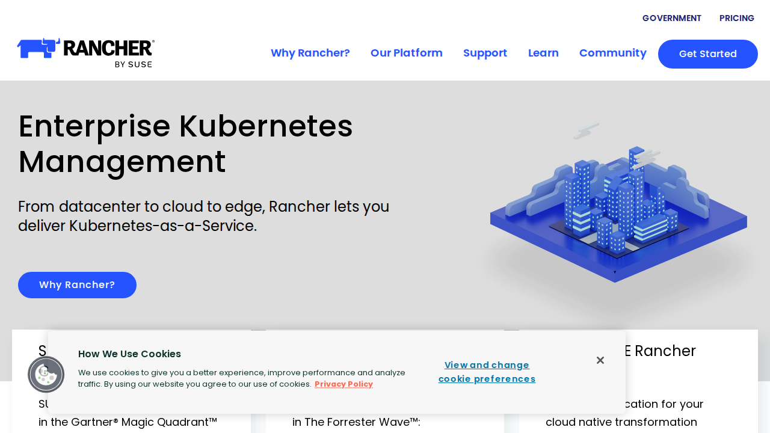The width and height of the screenshot is (770, 433).
Task: Open the cookie settings round icon
Action: tap(46, 374)
